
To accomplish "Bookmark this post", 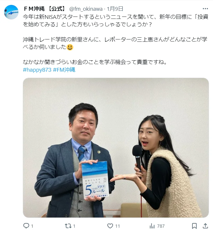I will coord(194,226).
